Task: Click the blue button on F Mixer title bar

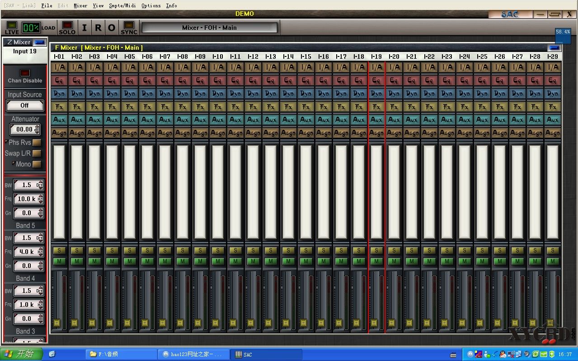Action: click(x=554, y=47)
